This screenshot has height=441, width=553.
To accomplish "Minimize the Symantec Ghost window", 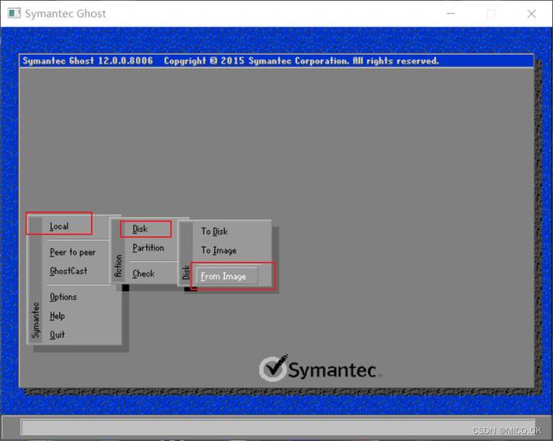I will pos(451,13).
